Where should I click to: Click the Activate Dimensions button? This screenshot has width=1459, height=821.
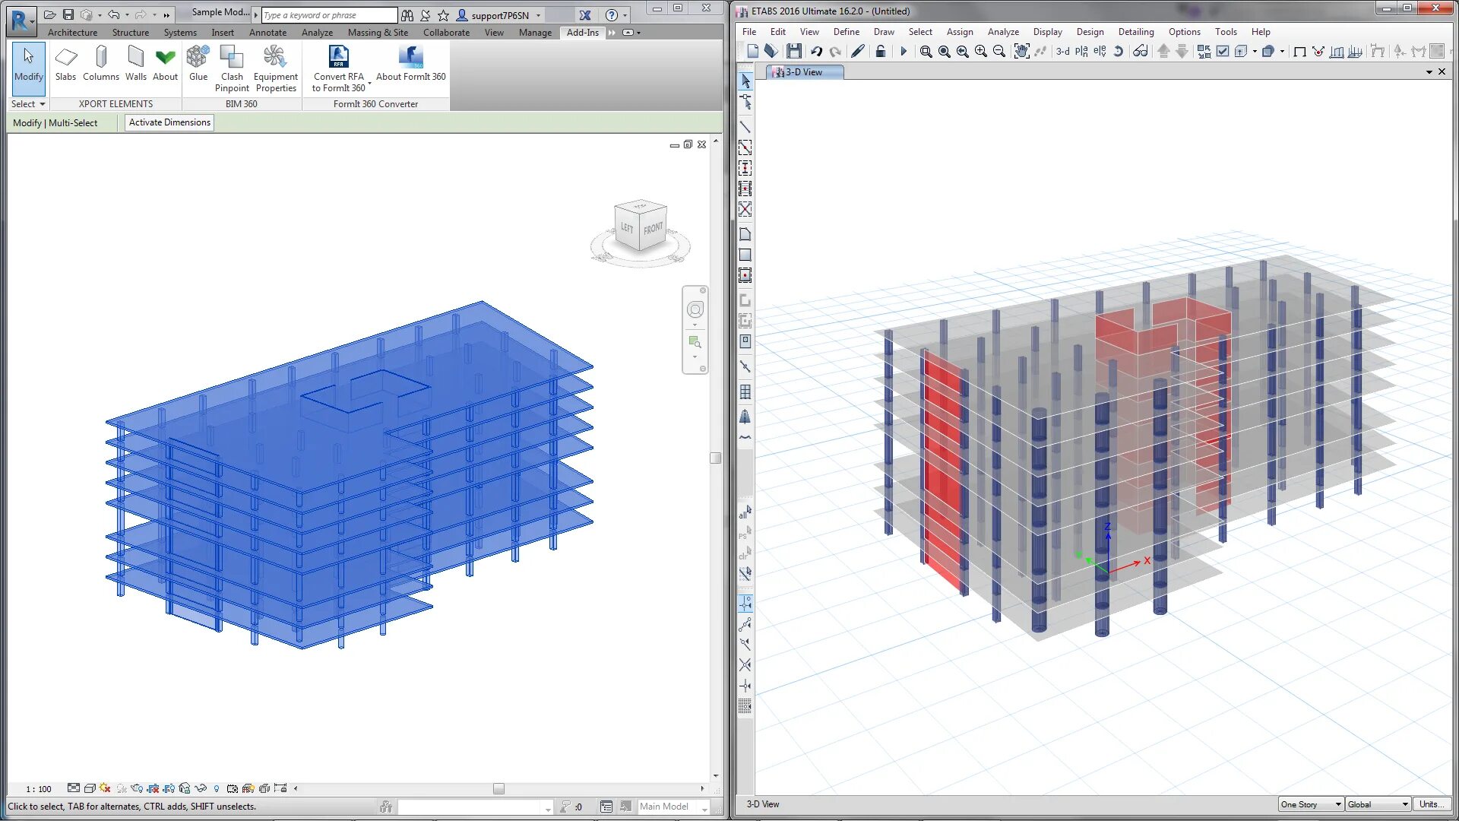(x=169, y=122)
